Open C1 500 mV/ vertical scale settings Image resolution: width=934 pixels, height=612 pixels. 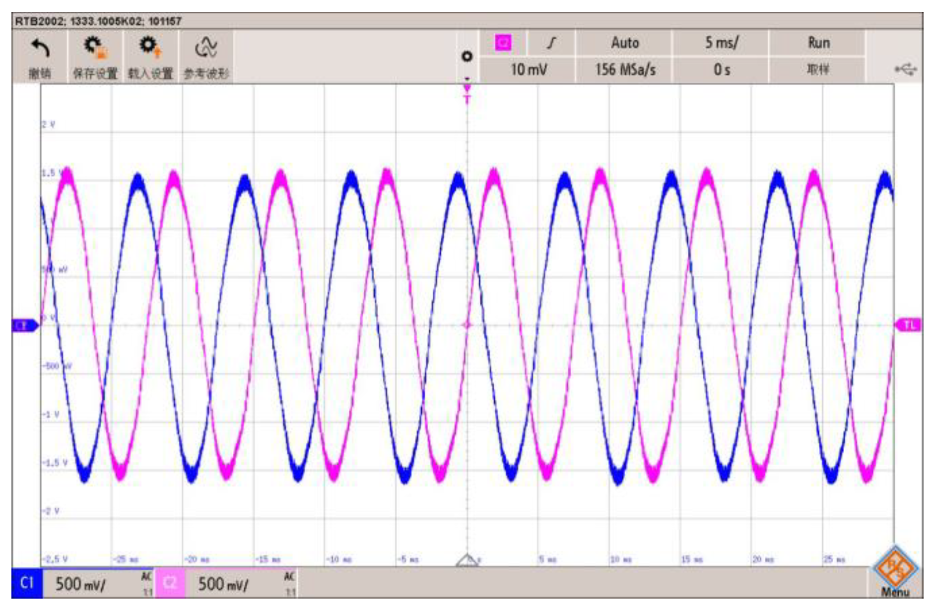94,584
